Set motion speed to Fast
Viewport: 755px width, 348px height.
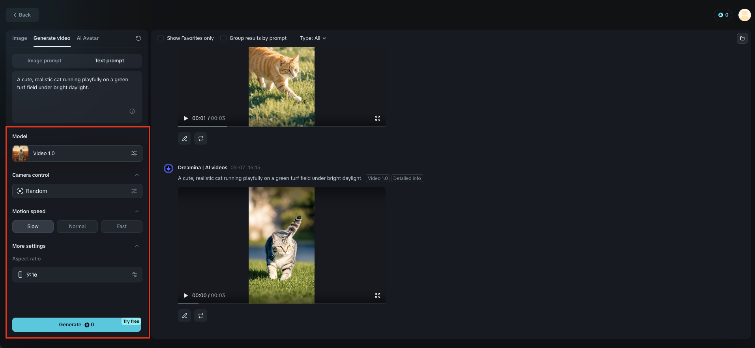click(x=122, y=226)
